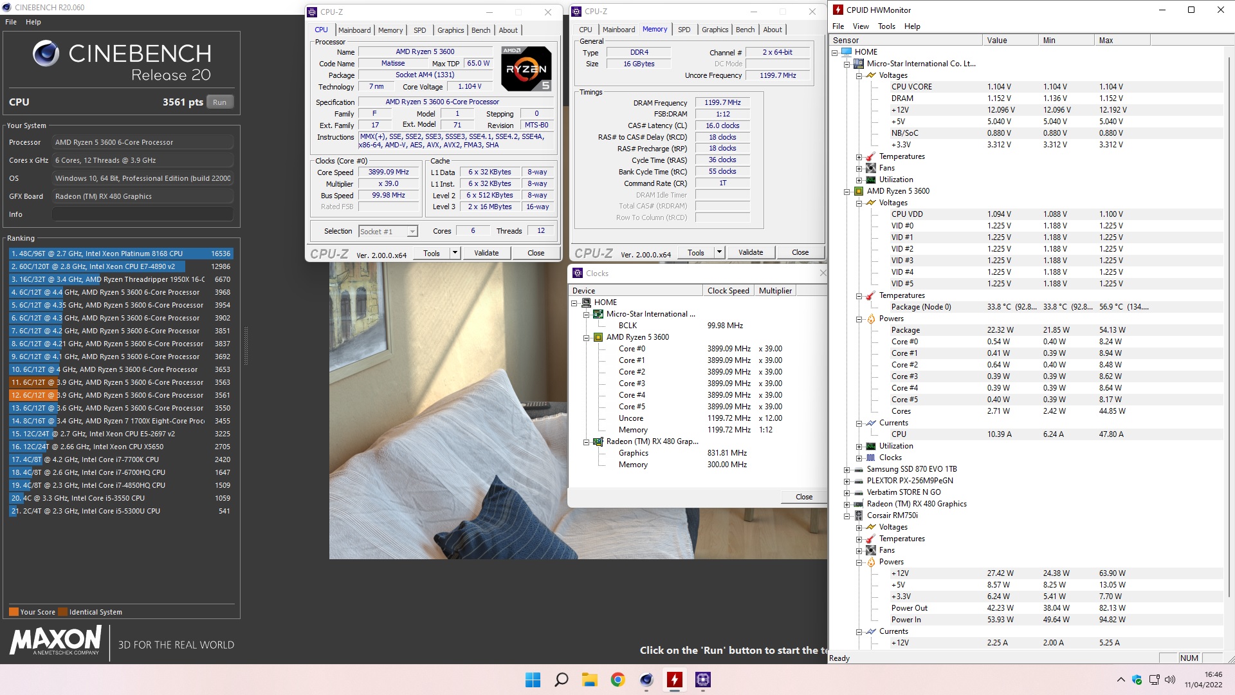1235x695 pixels.
Task: Click the Samsung SSD drive icon in HWMonitor
Action: click(858, 469)
